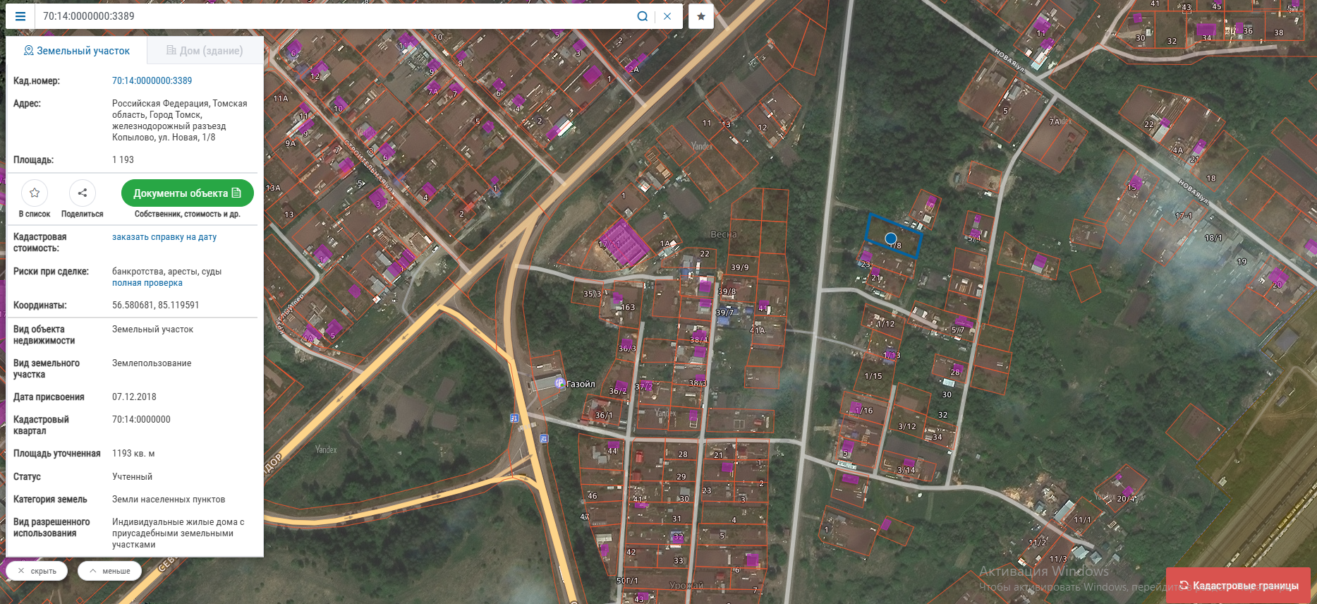1317x604 pixels.
Task: Open cadastral number link 70:14:0000000:3389
Action: pos(152,80)
